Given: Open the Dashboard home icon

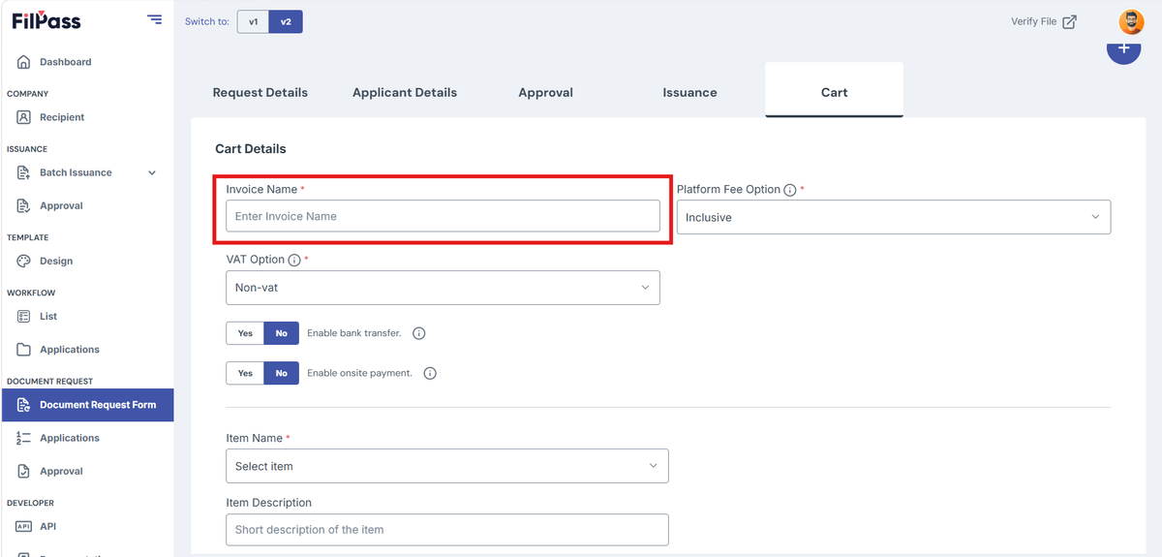Looking at the screenshot, I should click(x=24, y=62).
